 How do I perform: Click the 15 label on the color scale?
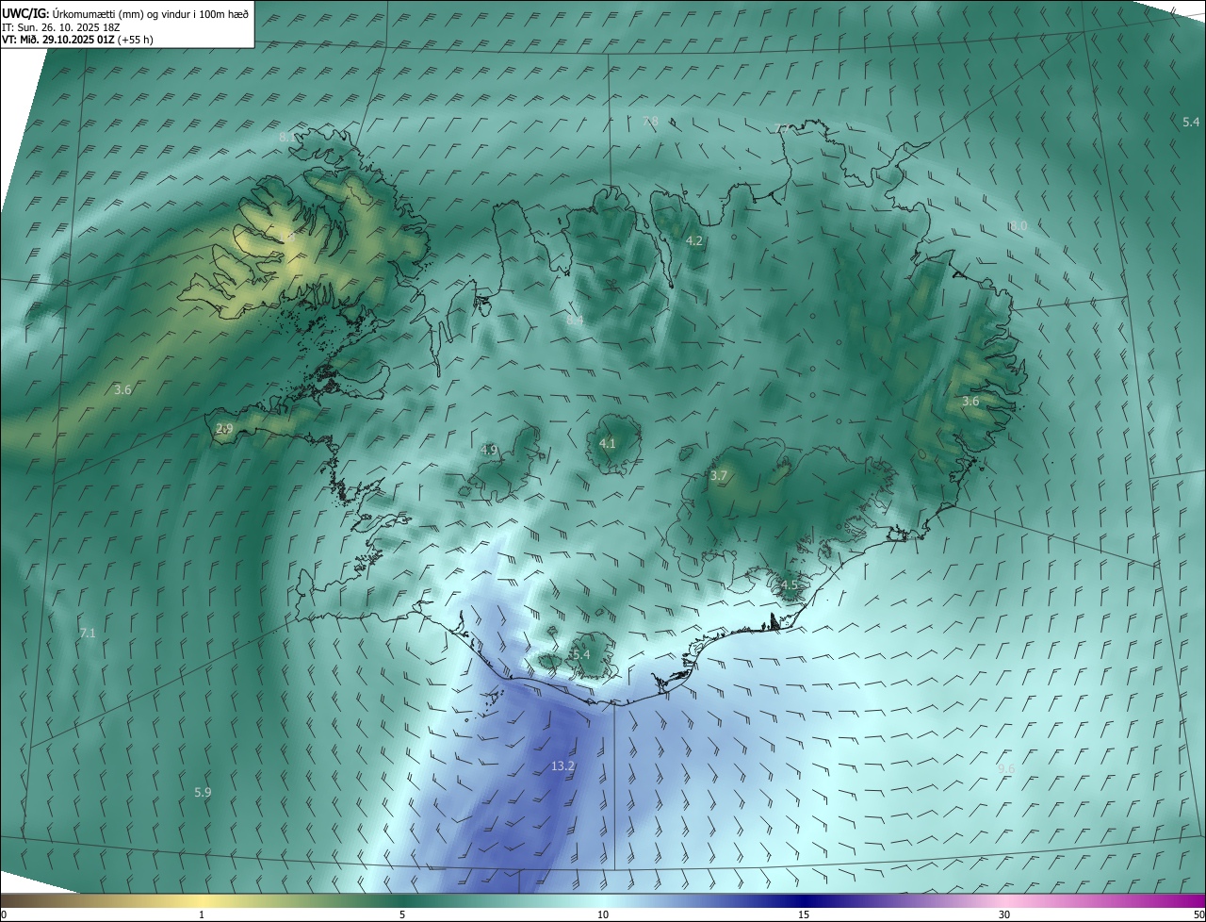(804, 915)
